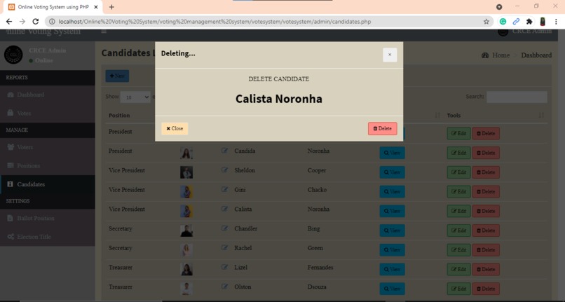Edit photo icon for Calista
Viewport: 565px width, 302px height.
224,209
